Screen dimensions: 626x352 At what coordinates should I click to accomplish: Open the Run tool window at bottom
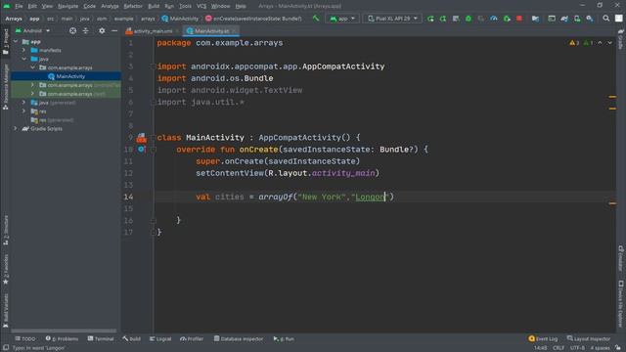click(x=284, y=339)
